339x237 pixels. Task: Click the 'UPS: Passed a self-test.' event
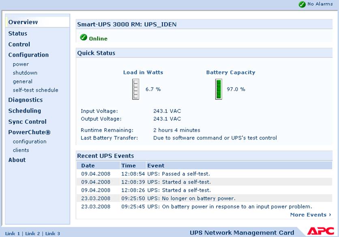pos(178,174)
